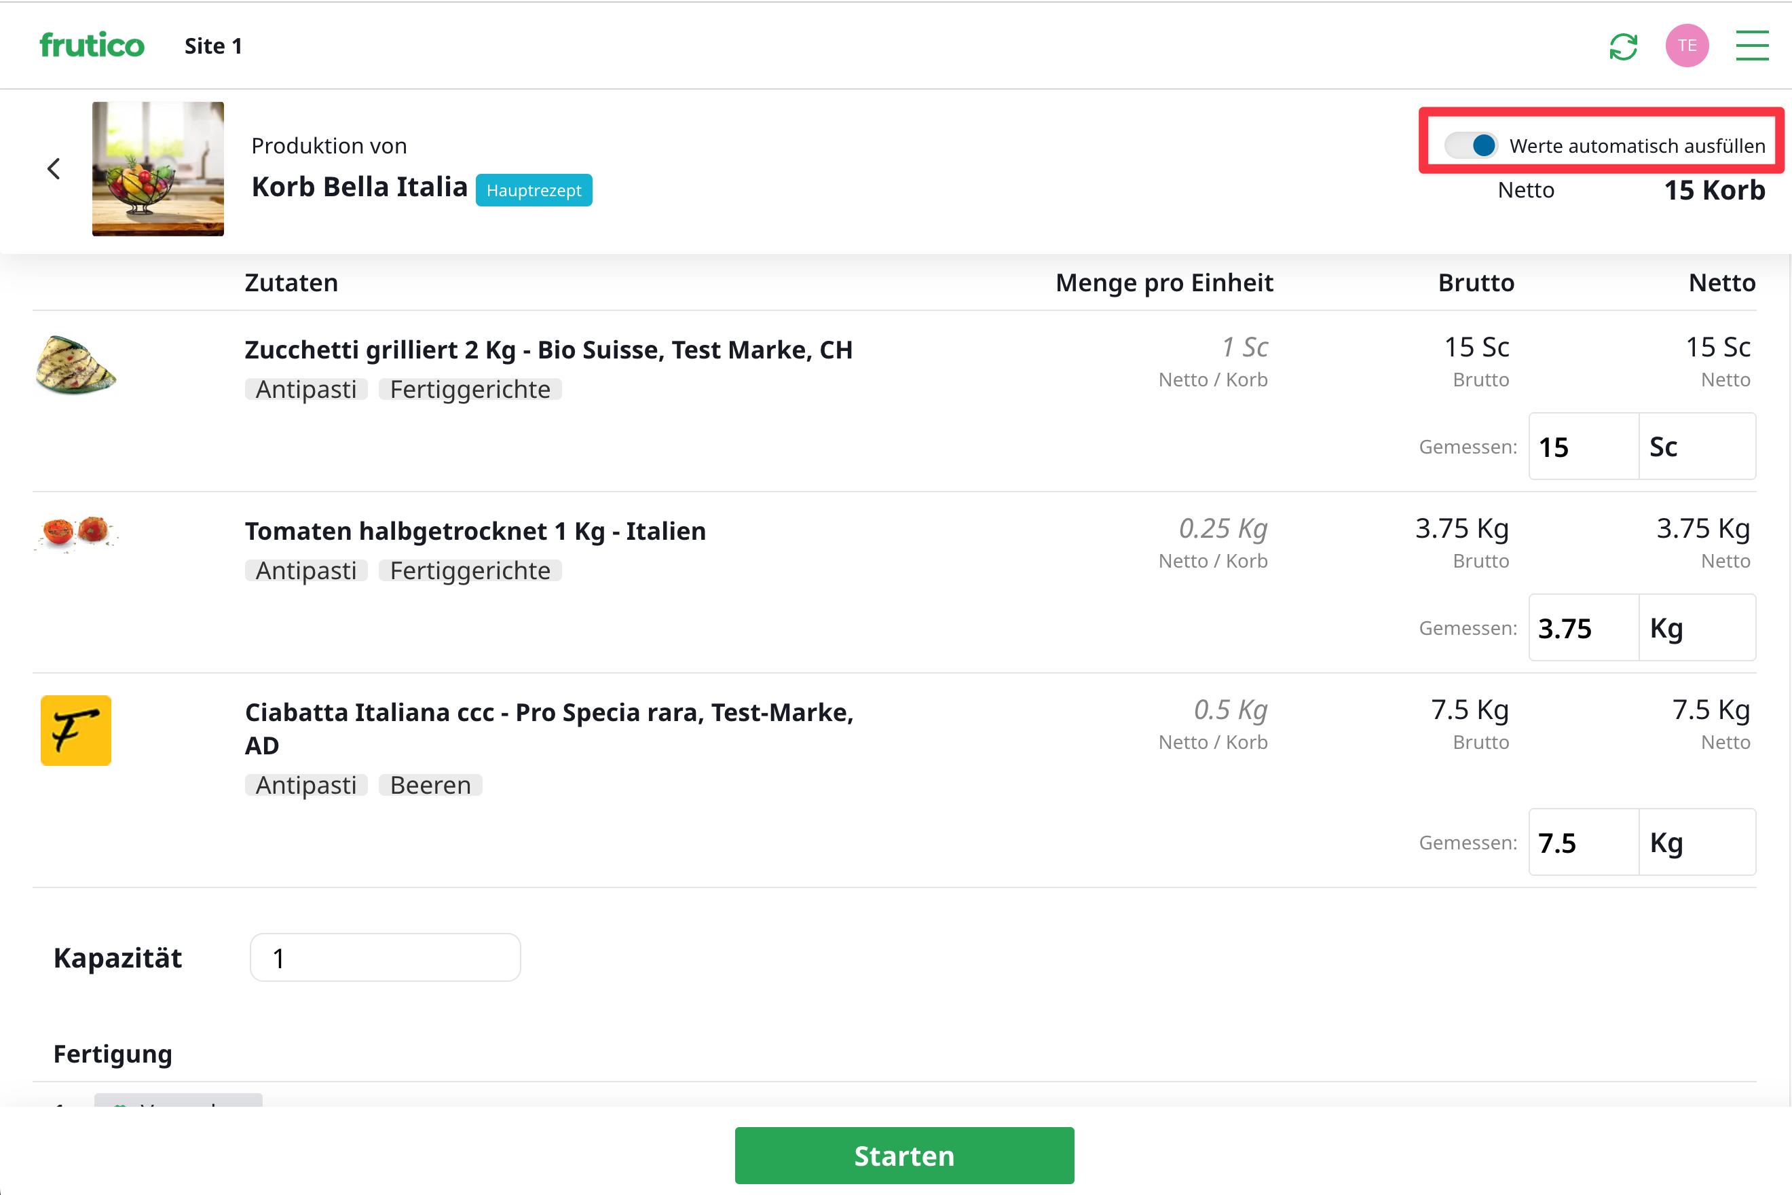Click the Site 1 label
The height and width of the screenshot is (1195, 1792).
tap(213, 46)
